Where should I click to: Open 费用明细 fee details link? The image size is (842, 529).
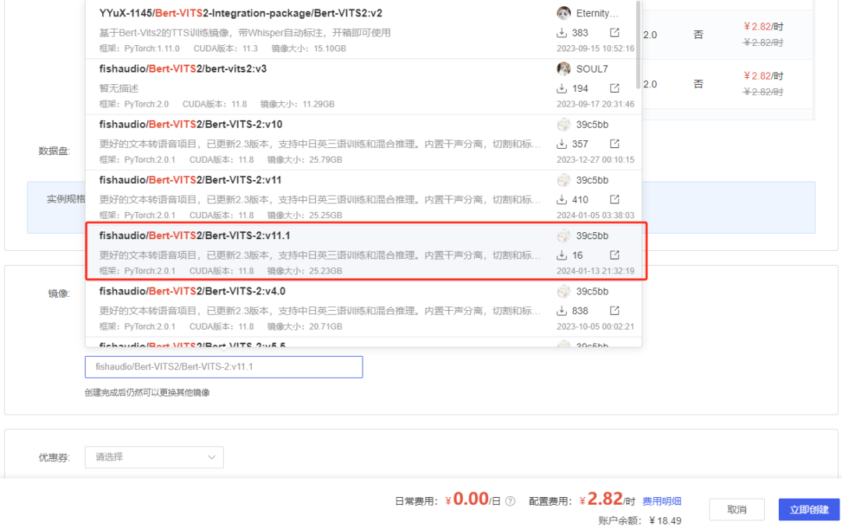(x=662, y=501)
